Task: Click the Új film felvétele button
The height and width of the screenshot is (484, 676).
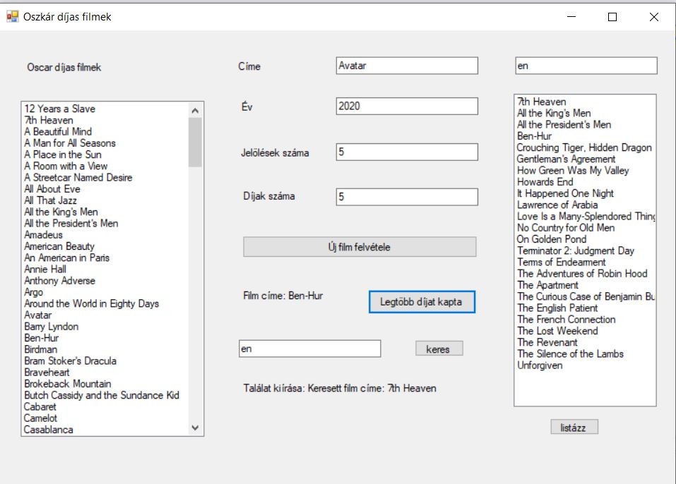Action: tap(360, 247)
